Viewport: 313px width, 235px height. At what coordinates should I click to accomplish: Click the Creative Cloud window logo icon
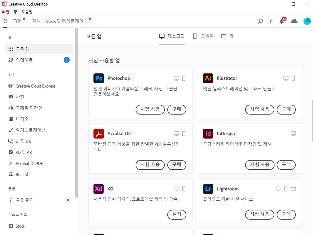click(5, 4)
